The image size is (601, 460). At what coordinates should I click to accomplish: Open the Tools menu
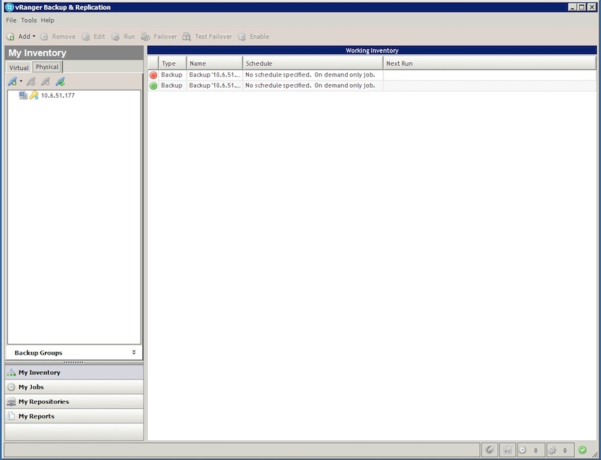pos(29,20)
